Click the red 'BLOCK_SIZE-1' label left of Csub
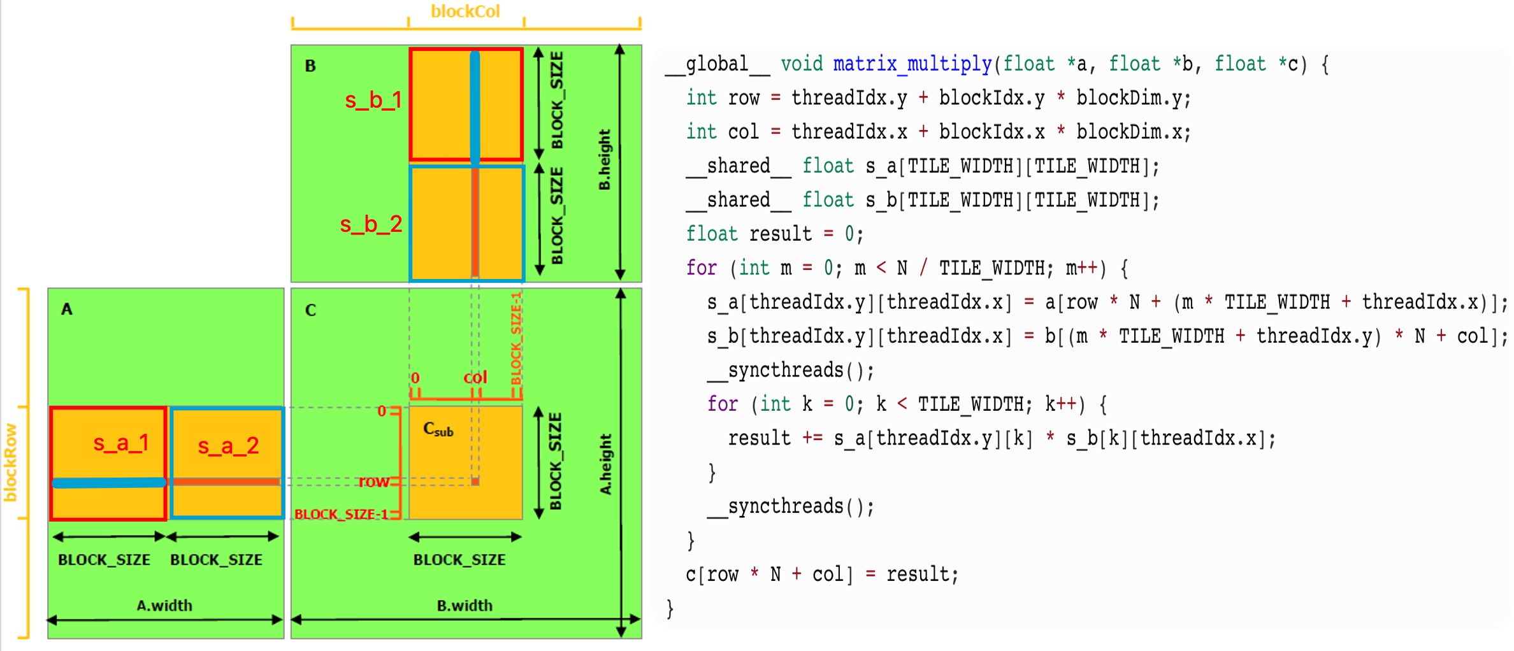Image resolution: width=1514 pixels, height=651 pixels. click(341, 514)
